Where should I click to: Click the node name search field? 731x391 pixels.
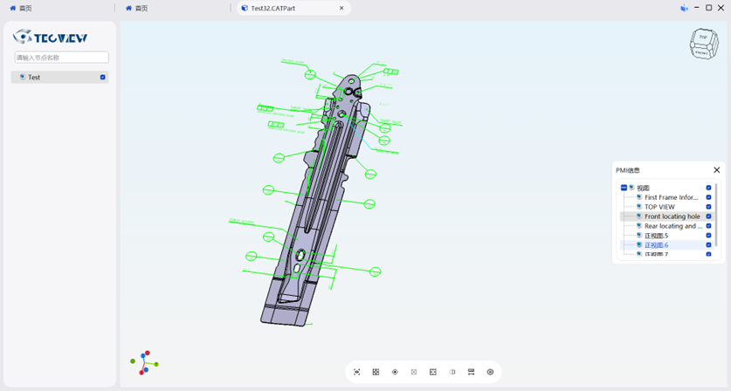61,58
